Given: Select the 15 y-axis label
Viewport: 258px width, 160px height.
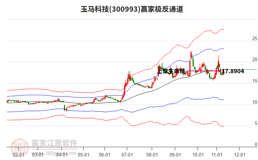Looking at the screenshot, I should click(254, 81).
